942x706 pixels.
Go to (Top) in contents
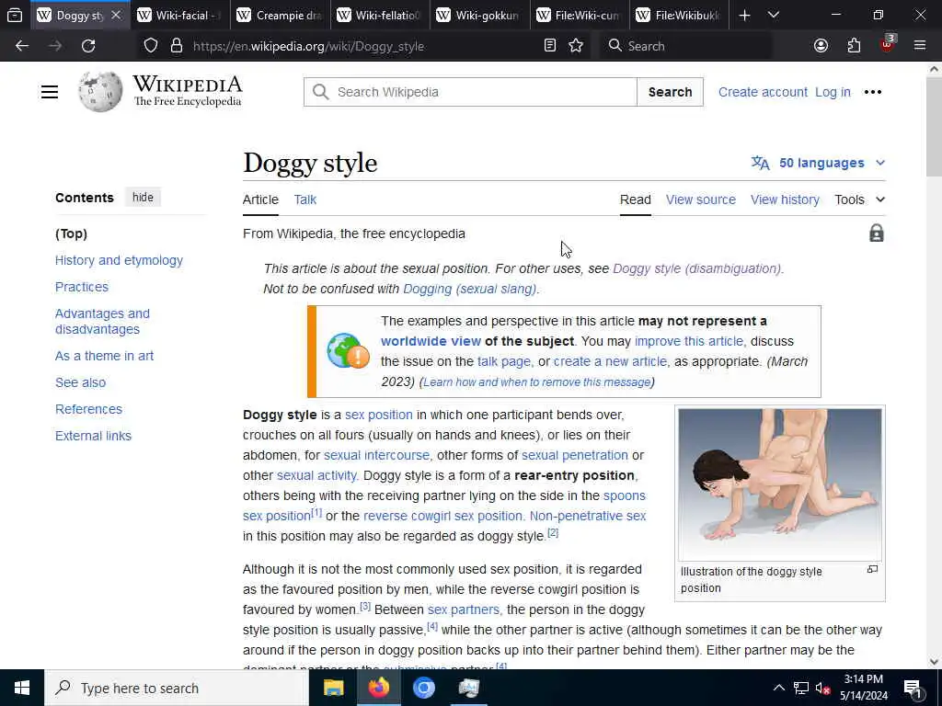pyautogui.click(x=71, y=233)
